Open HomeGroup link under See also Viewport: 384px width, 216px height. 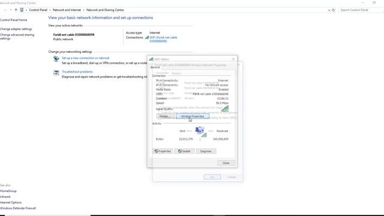point(8,191)
